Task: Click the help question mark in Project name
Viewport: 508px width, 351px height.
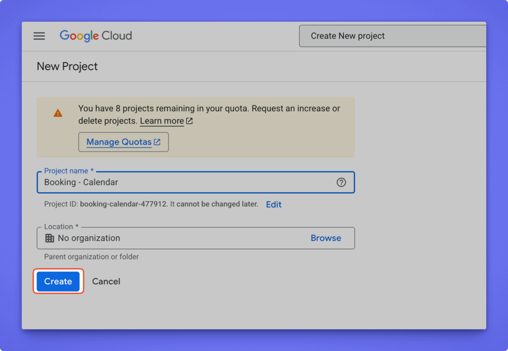Action: click(341, 182)
